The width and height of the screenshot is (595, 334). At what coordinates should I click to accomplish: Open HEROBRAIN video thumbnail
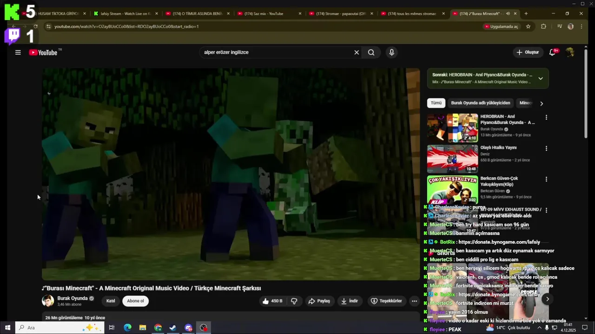pyautogui.click(x=452, y=128)
